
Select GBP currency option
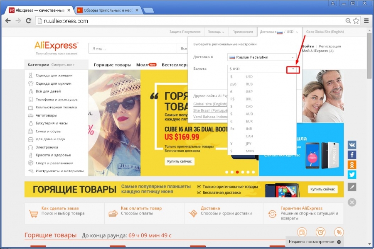point(262,91)
